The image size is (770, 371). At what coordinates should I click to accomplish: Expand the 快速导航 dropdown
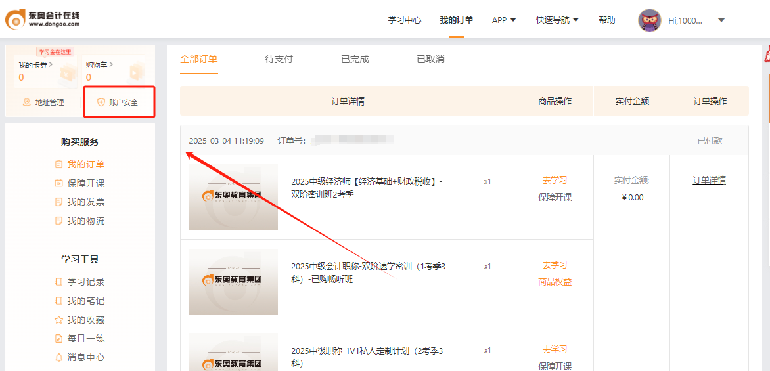[557, 20]
